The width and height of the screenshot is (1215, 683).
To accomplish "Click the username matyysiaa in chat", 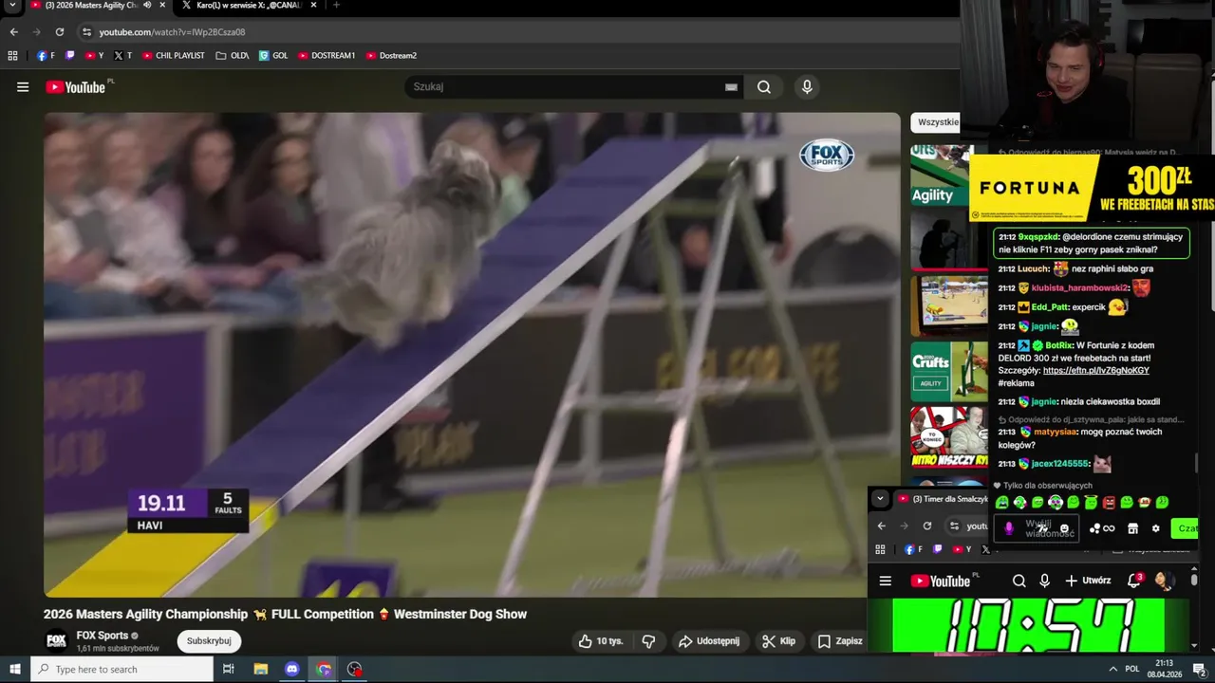I will coord(1056,433).
